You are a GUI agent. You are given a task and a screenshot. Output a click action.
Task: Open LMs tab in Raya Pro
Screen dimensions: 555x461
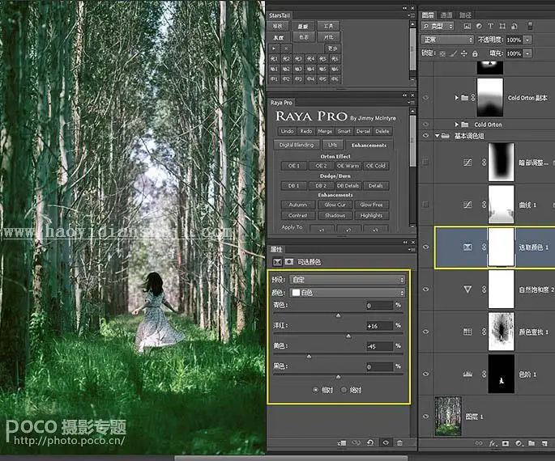(x=332, y=145)
